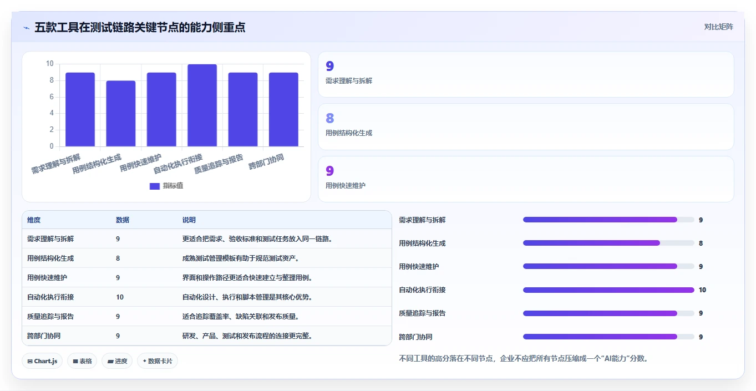Click the 质量追踪与报告 progress bar
The height and width of the screenshot is (391, 756).
(x=608, y=313)
